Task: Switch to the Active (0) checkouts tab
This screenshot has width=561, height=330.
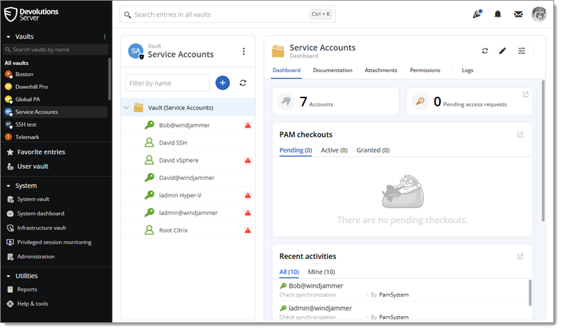Action: click(334, 150)
